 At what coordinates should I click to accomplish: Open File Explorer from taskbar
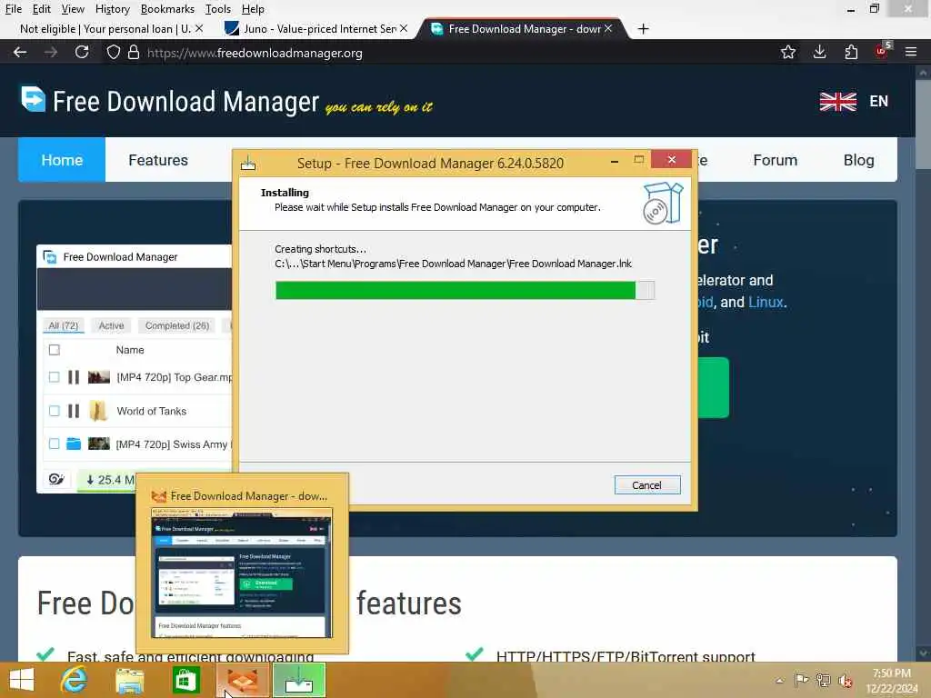(x=129, y=681)
